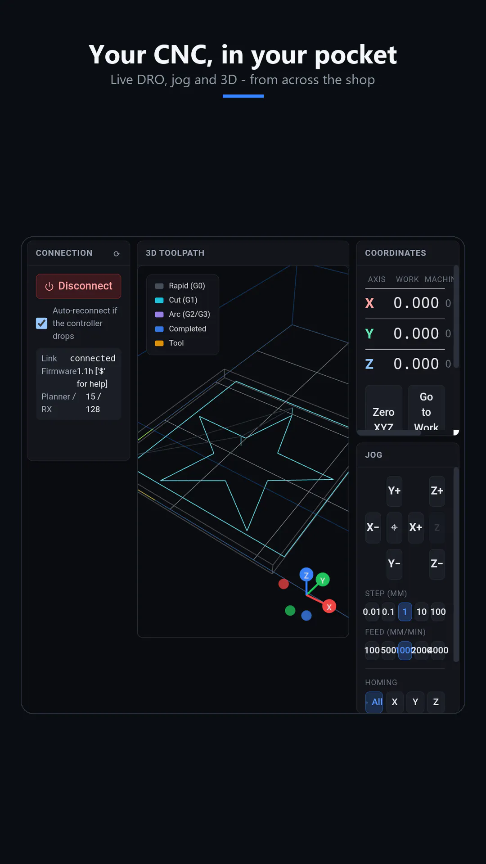The height and width of the screenshot is (864, 486).
Task: Select the 1 mm jog step
Action: point(405,612)
